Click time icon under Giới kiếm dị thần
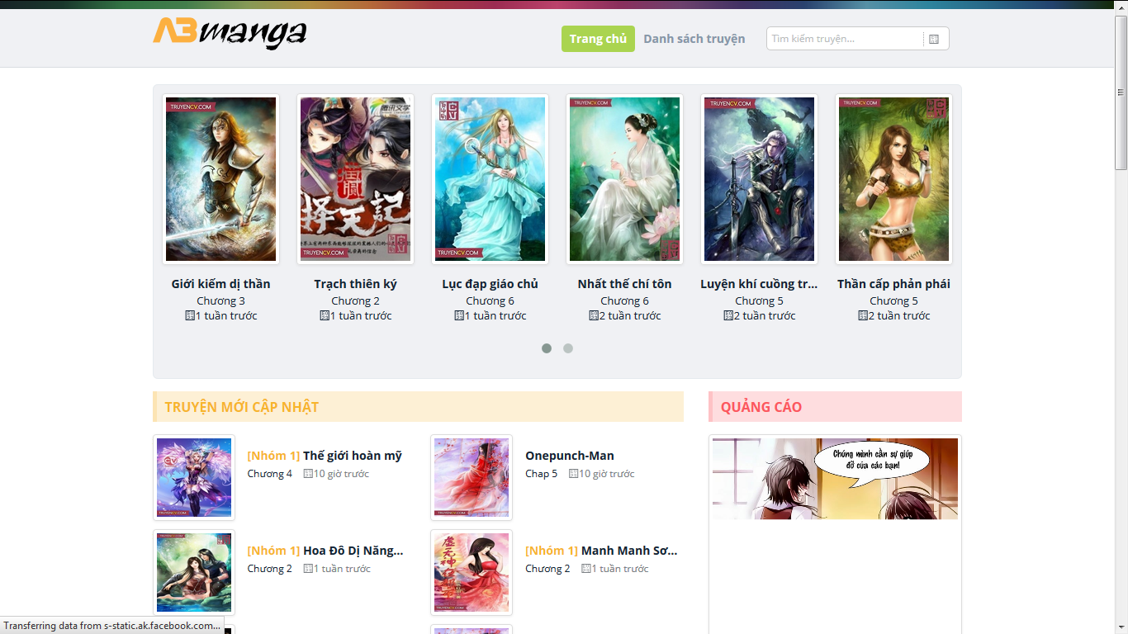Viewport: 1128px width, 634px height. tap(189, 315)
